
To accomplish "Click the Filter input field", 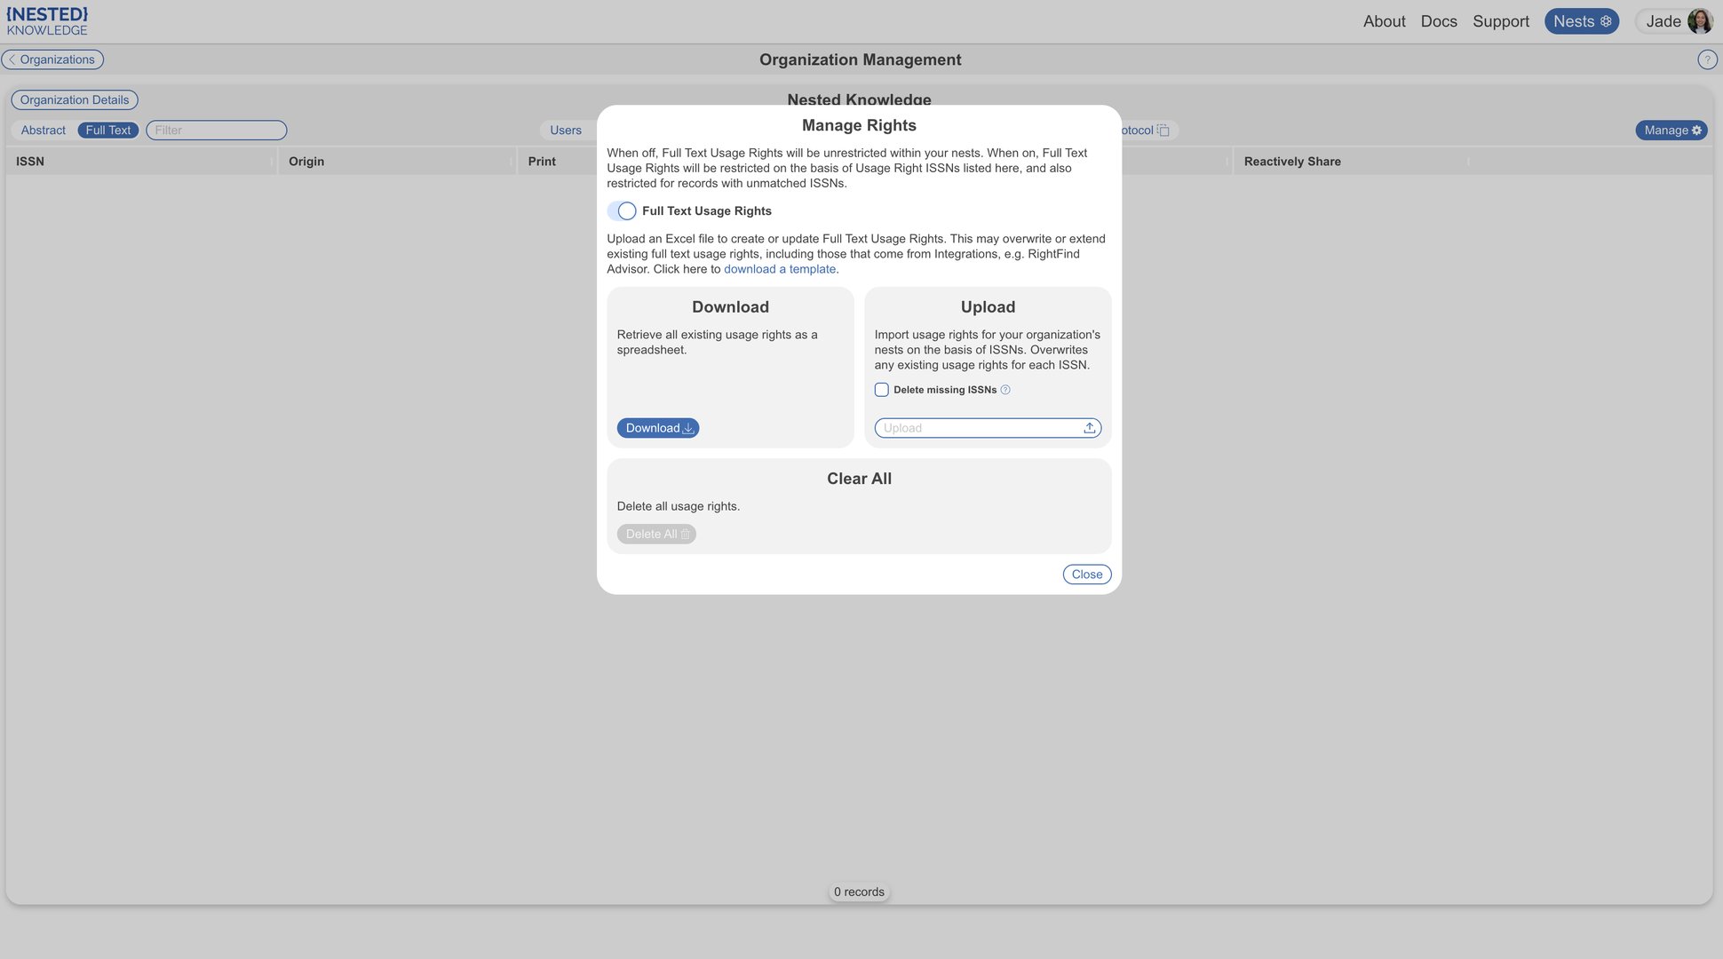I will coord(216,130).
